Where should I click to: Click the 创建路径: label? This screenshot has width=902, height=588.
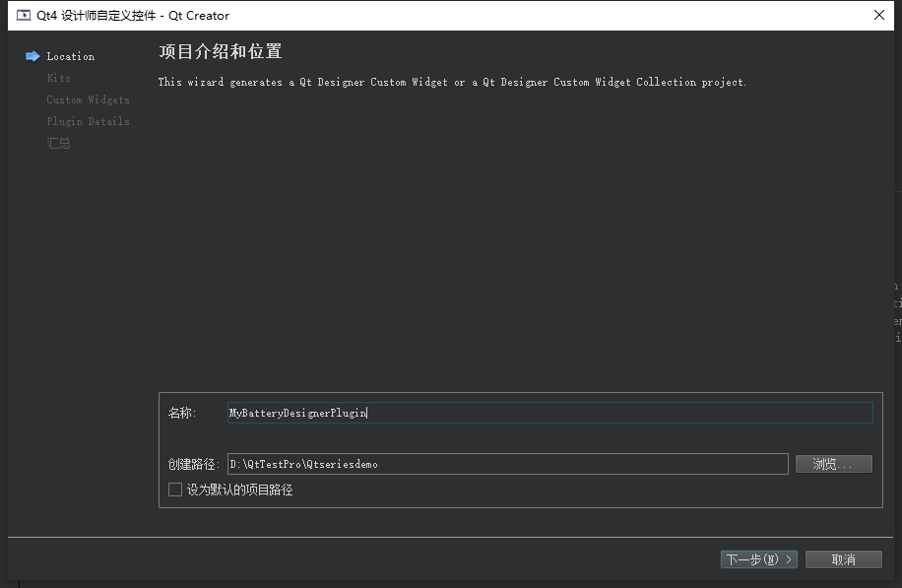(x=194, y=464)
